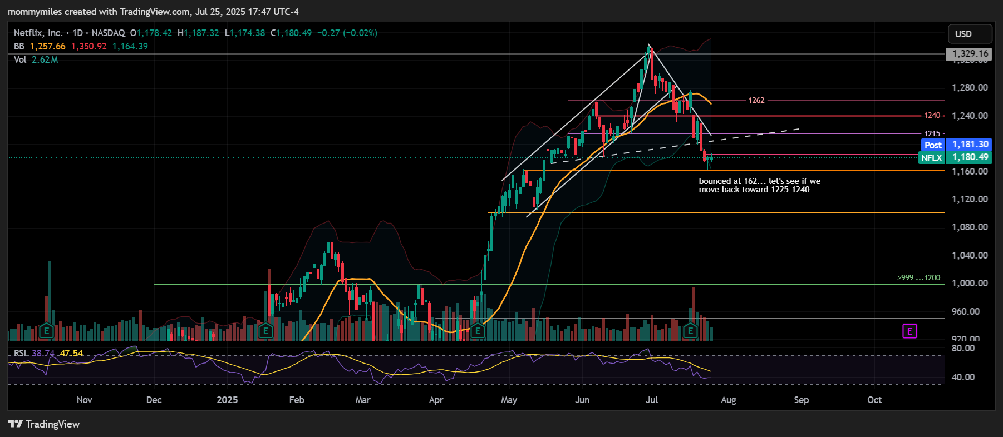The width and height of the screenshot is (1003, 437).
Task: Click the 'bounced at 162' annotation text
Action: coord(760,185)
